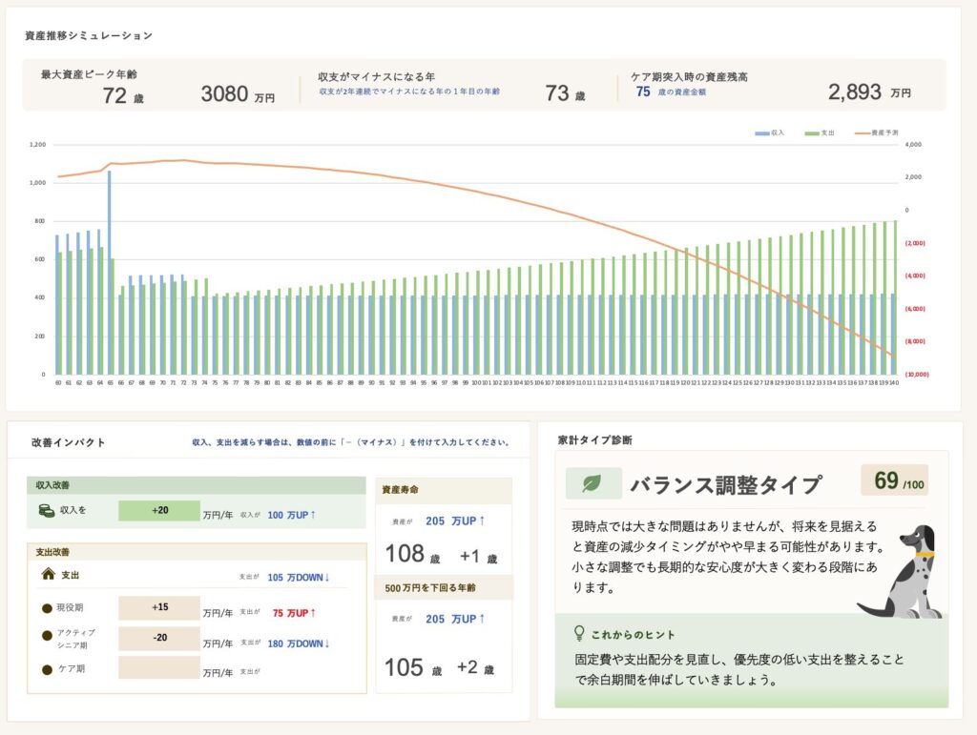Click the 収支が2年連続でマイナス blue note text
The width and height of the screenshot is (977, 735).
[409, 92]
